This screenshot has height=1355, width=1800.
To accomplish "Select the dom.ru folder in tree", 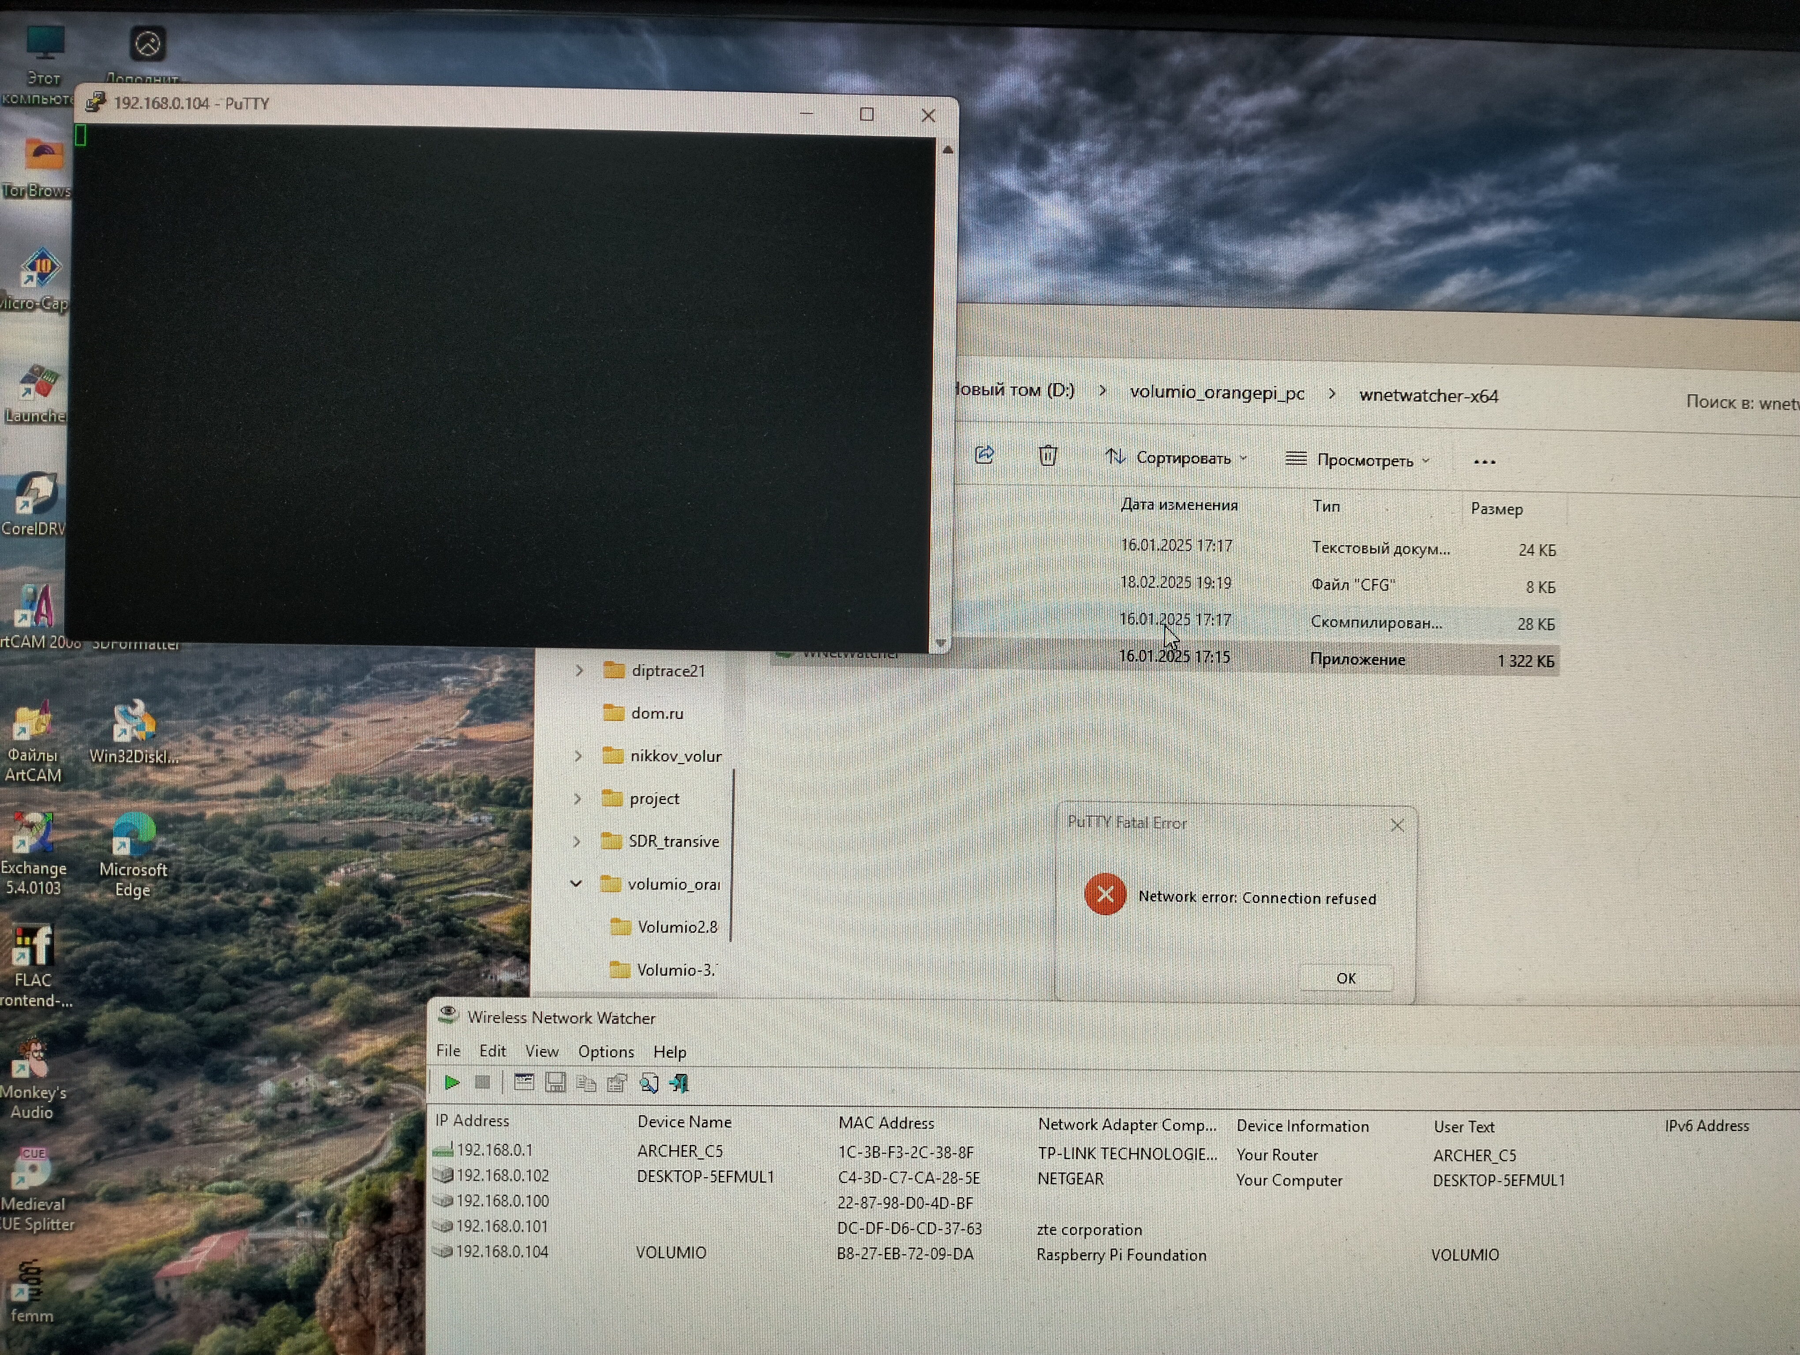I will (644, 713).
